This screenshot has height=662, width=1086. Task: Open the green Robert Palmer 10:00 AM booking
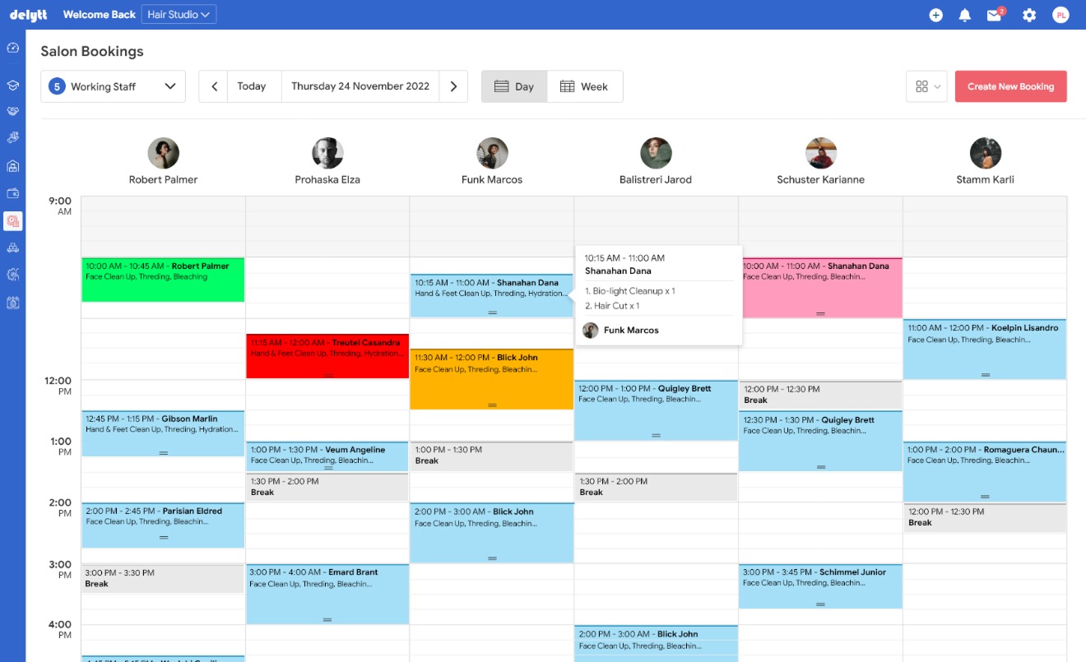tap(163, 280)
